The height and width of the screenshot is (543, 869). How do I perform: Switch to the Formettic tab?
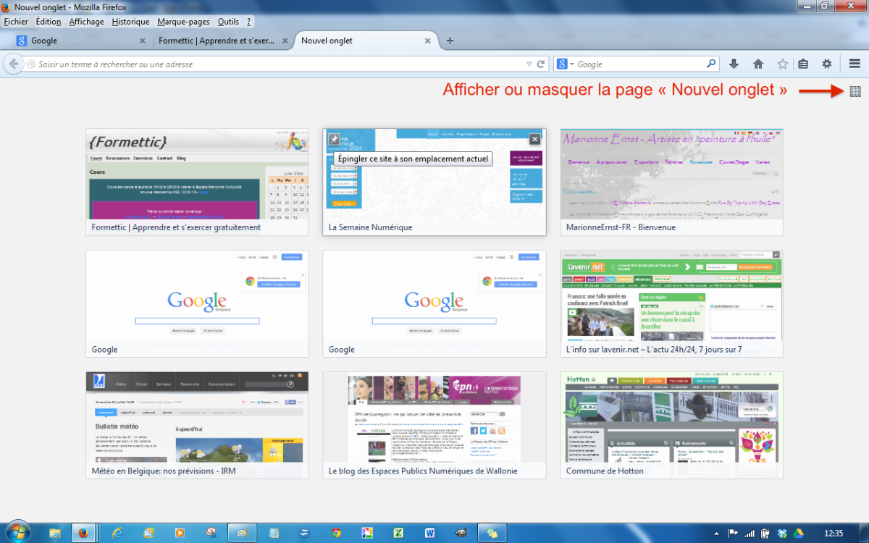(x=223, y=41)
